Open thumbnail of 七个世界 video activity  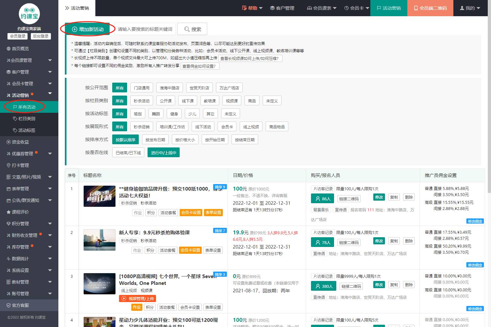click(100, 284)
